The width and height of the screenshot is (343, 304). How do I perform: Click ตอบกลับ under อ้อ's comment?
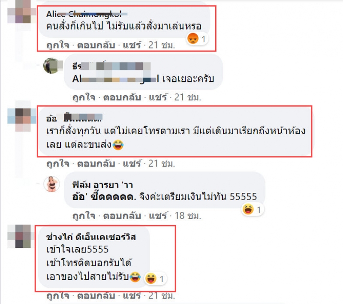(96, 164)
